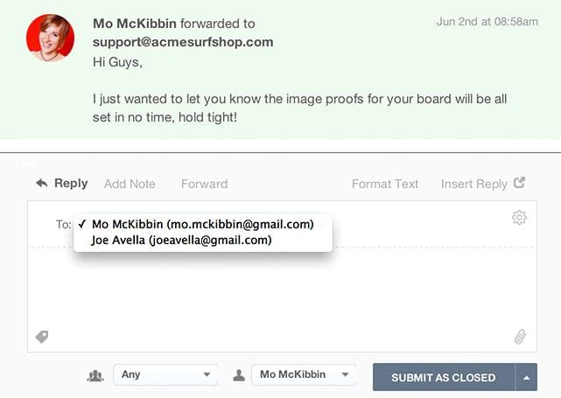
Task: Open the Mo McKibbin assignee dropdown
Action: 304,375
